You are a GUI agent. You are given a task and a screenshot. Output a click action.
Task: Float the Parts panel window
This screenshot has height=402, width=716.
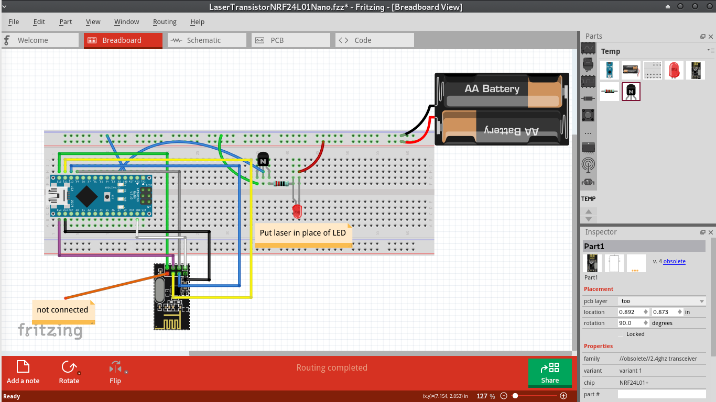703,37
